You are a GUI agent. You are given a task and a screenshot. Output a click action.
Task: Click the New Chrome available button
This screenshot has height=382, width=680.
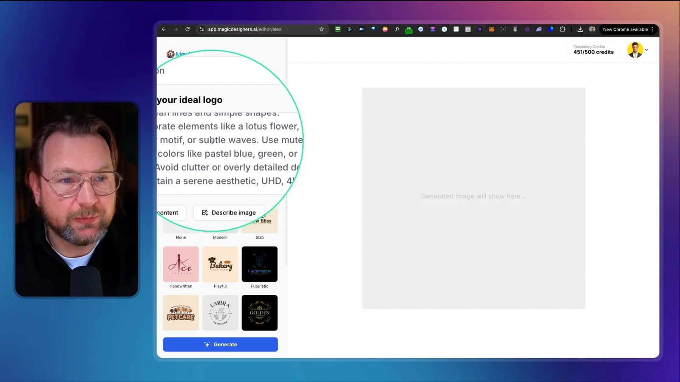click(625, 29)
